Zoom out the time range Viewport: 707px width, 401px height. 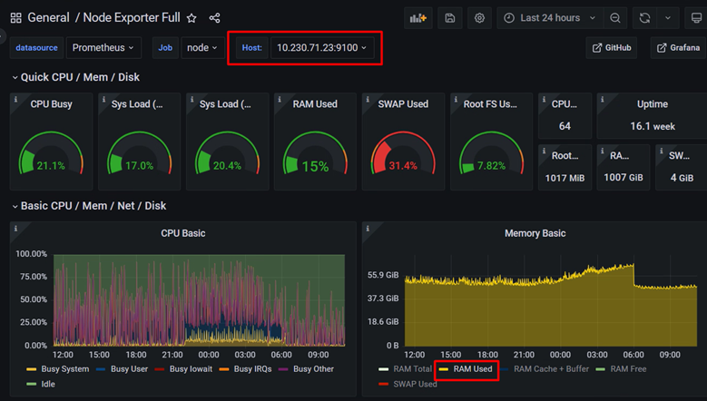pos(615,18)
